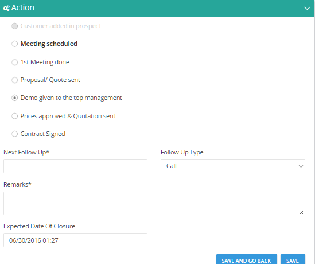Select Prices approved & Quotation sent
The width and height of the screenshot is (315, 264).
click(15, 116)
